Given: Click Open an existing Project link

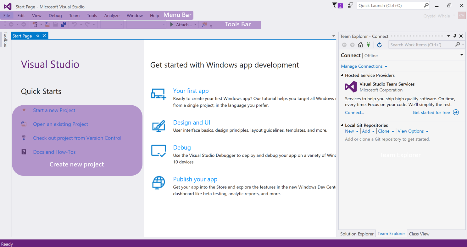Looking at the screenshot, I should 61,124.
